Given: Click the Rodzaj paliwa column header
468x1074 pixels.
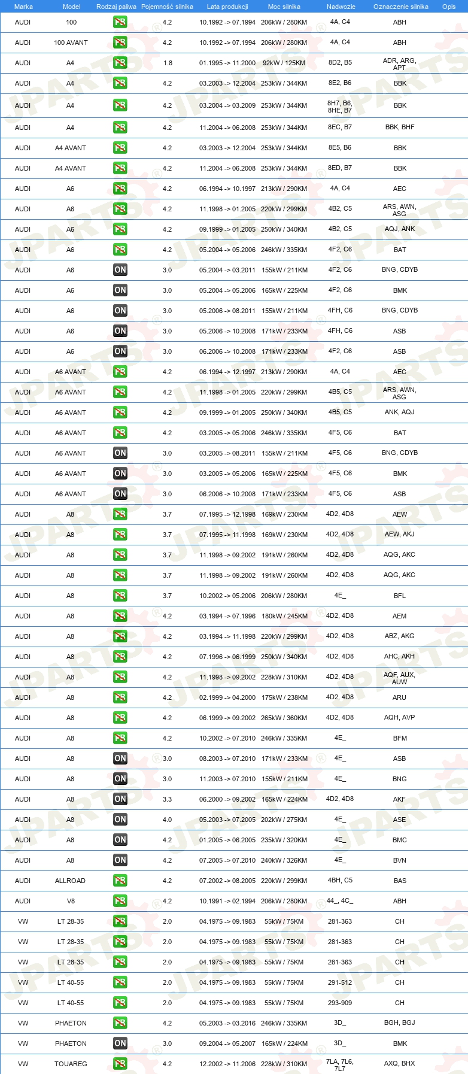Looking at the screenshot, I should tap(116, 7).
